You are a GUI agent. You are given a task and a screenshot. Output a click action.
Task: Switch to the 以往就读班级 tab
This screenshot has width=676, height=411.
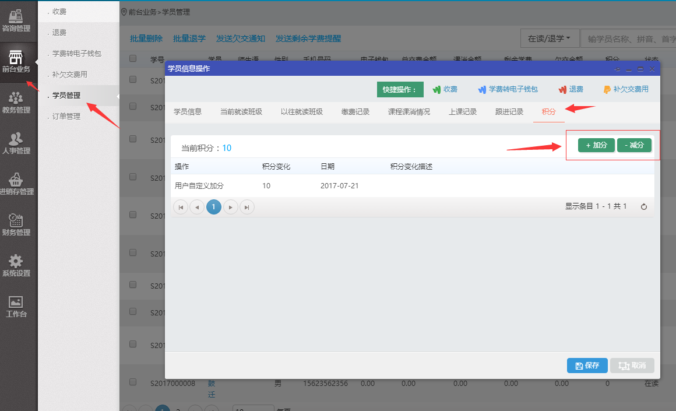[302, 112]
